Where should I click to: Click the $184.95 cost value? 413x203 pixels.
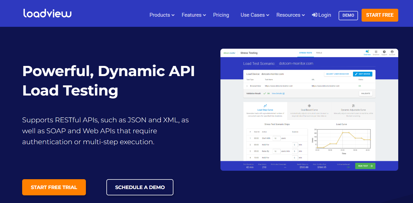pyautogui.click(x=321, y=167)
